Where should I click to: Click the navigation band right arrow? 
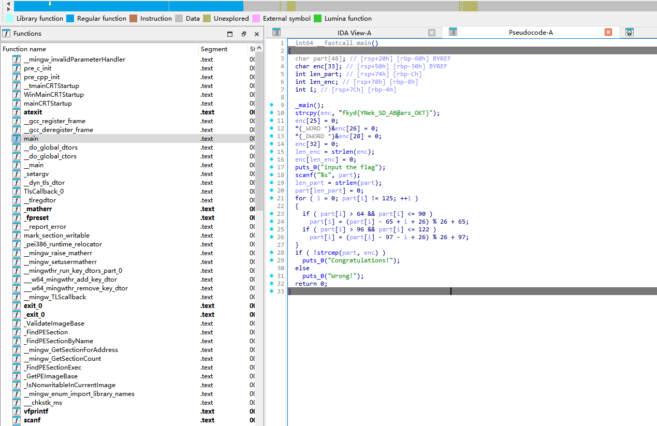pos(8,9)
